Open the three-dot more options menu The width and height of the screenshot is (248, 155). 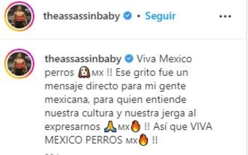pyautogui.click(x=225, y=16)
